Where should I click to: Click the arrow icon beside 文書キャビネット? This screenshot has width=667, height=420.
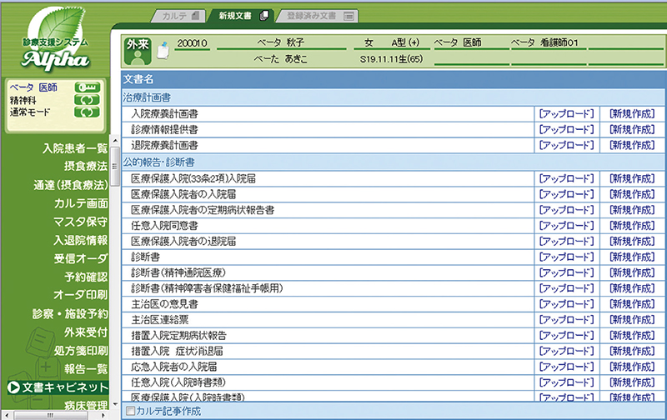click(13, 387)
